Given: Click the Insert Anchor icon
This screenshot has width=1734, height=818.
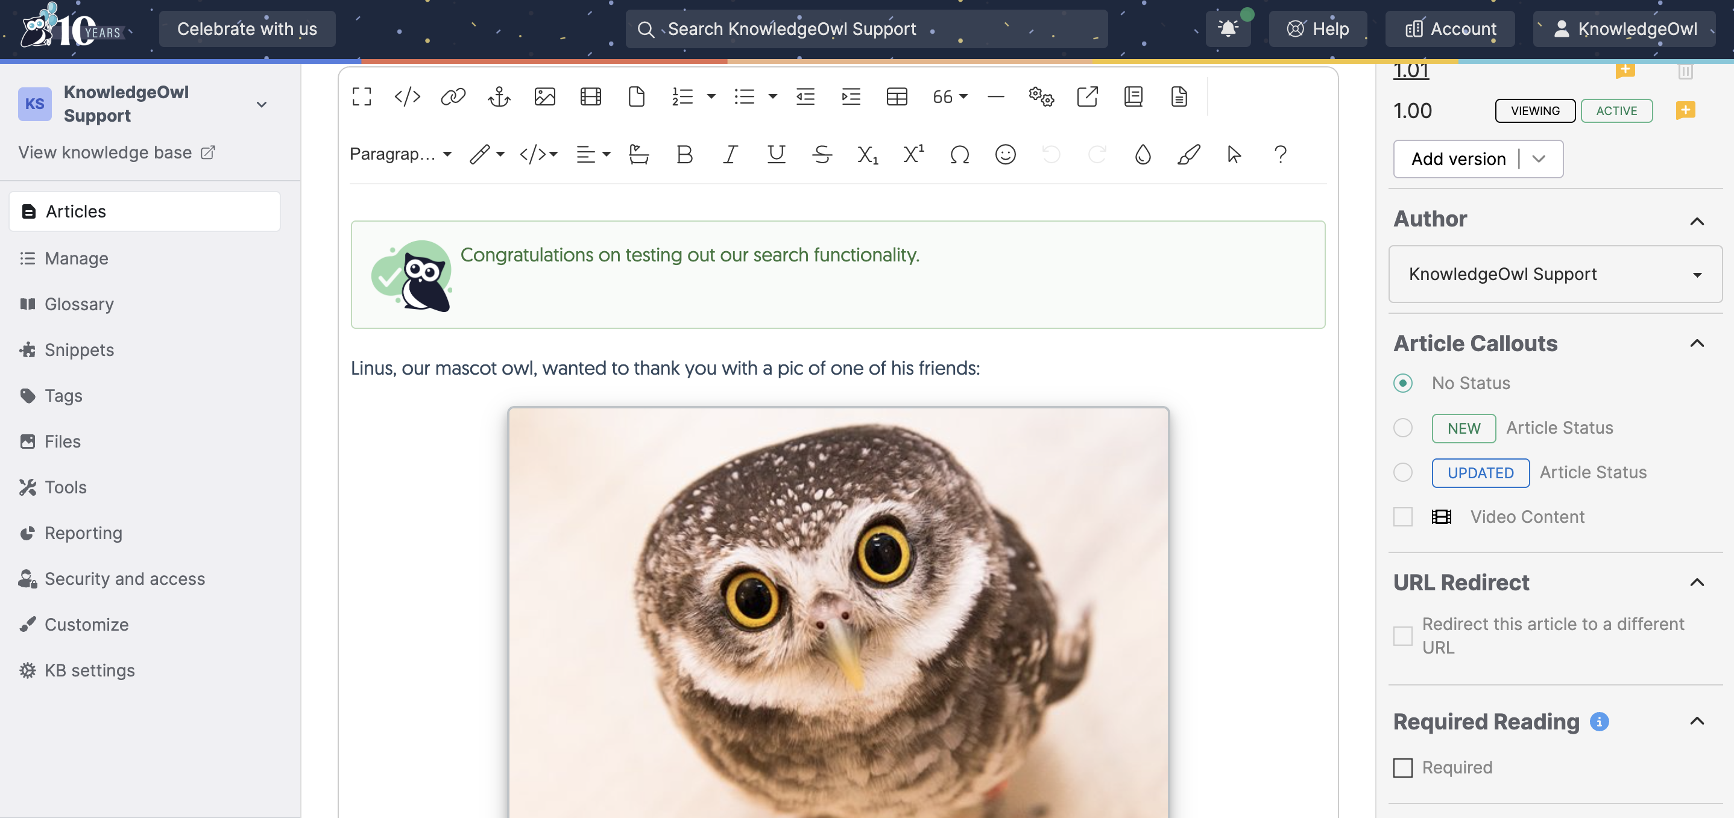Looking at the screenshot, I should coord(499,97).
